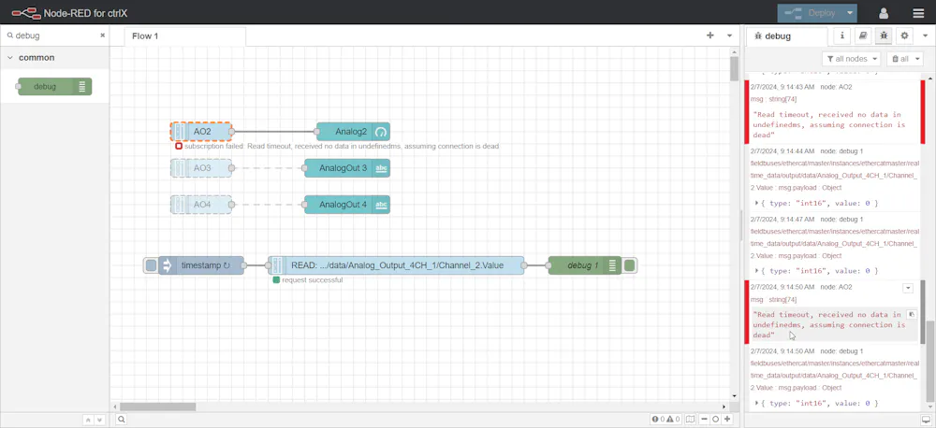Open the clear all messages dropdown
This screenshot has height=428, width=936.
(904, 59)
